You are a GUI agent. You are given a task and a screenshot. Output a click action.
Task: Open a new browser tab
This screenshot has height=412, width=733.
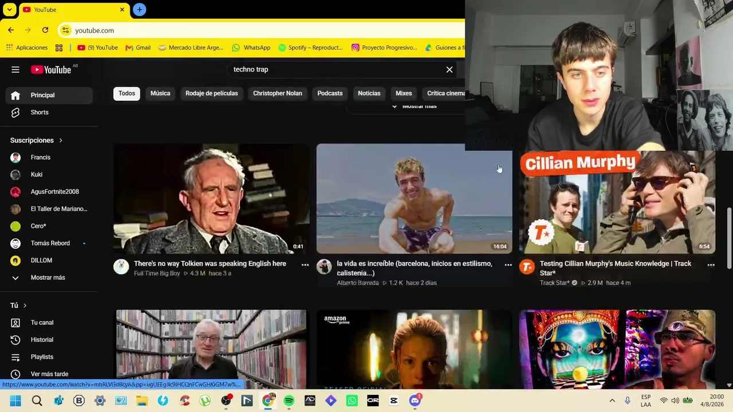[139, 10]
